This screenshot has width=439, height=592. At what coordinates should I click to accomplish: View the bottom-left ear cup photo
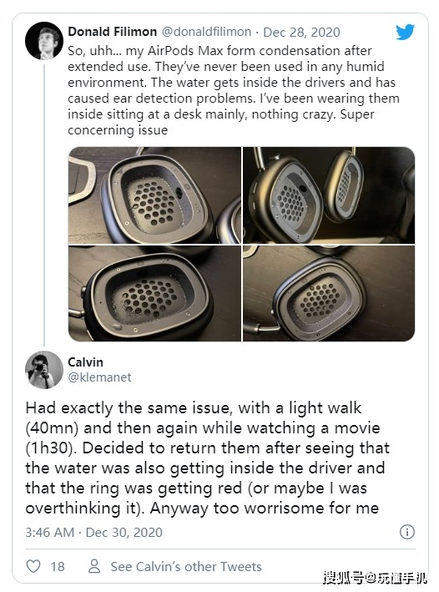pyautogui.click(x=154, y=294)
